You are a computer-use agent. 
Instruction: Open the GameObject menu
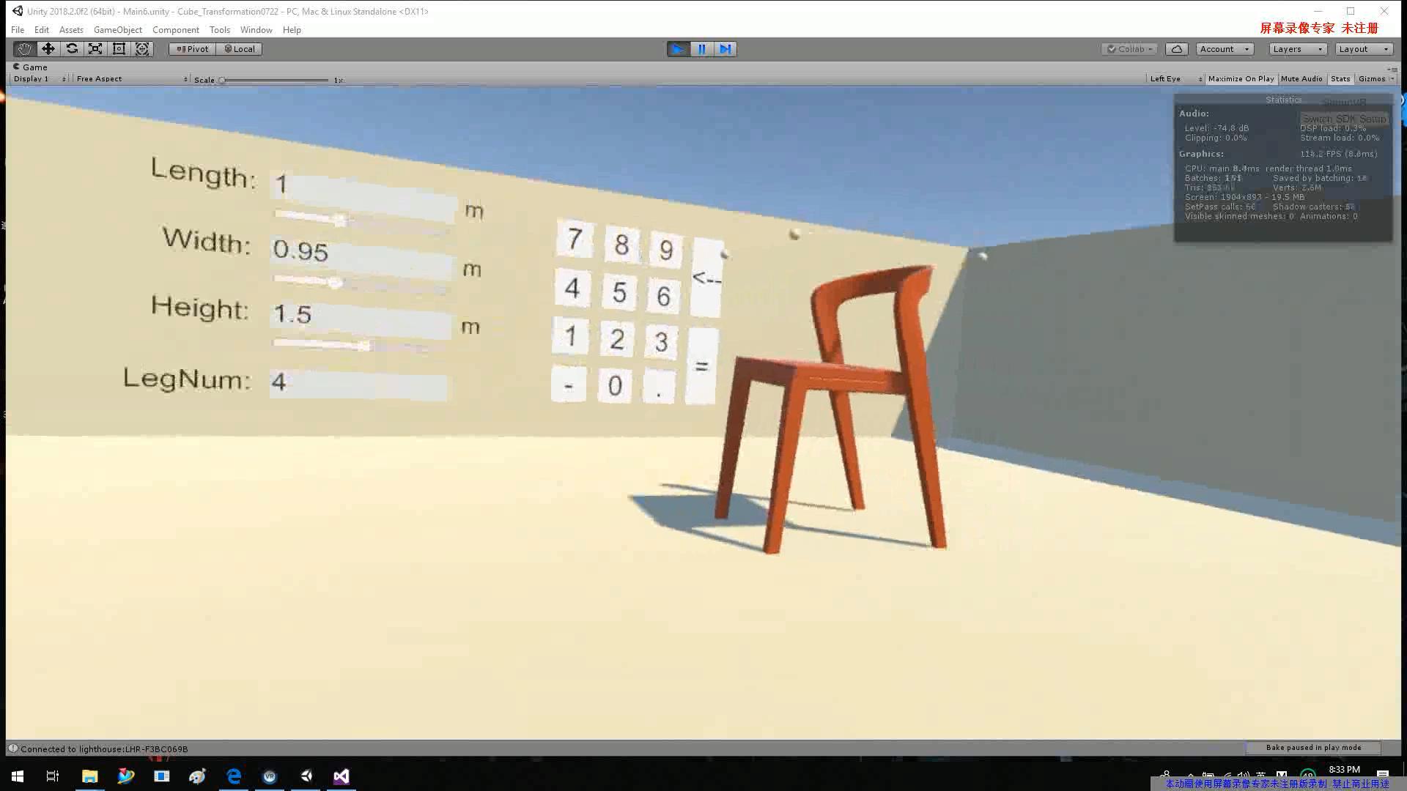click(117, 30)
